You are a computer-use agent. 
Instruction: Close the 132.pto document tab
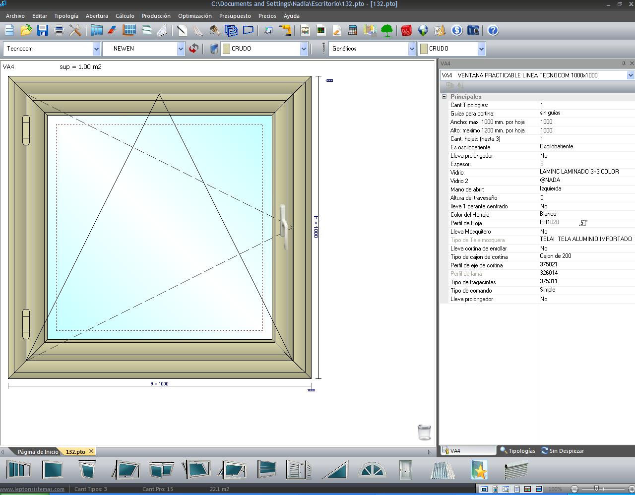pyautogui.click(x=91, y=451)
